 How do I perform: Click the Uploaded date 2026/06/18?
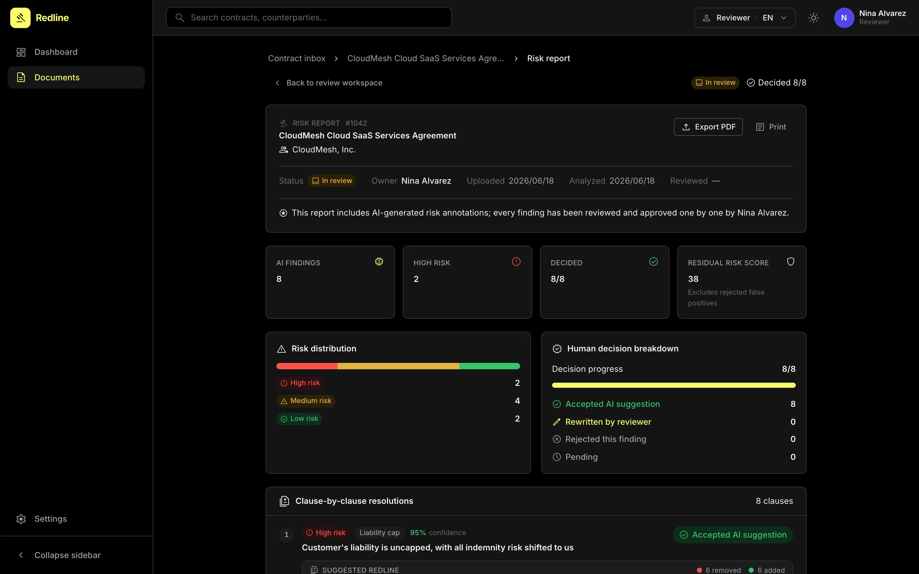(531, 181)
